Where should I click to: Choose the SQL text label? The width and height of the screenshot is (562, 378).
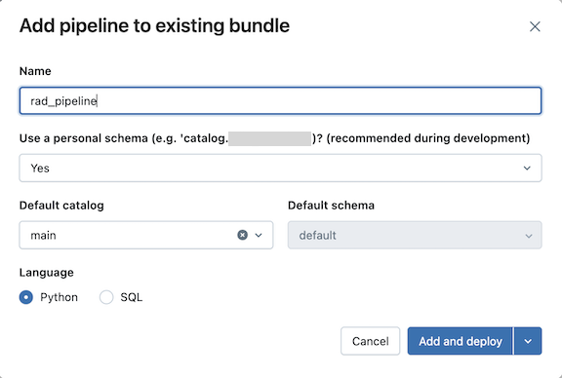(x=131, y=297)
